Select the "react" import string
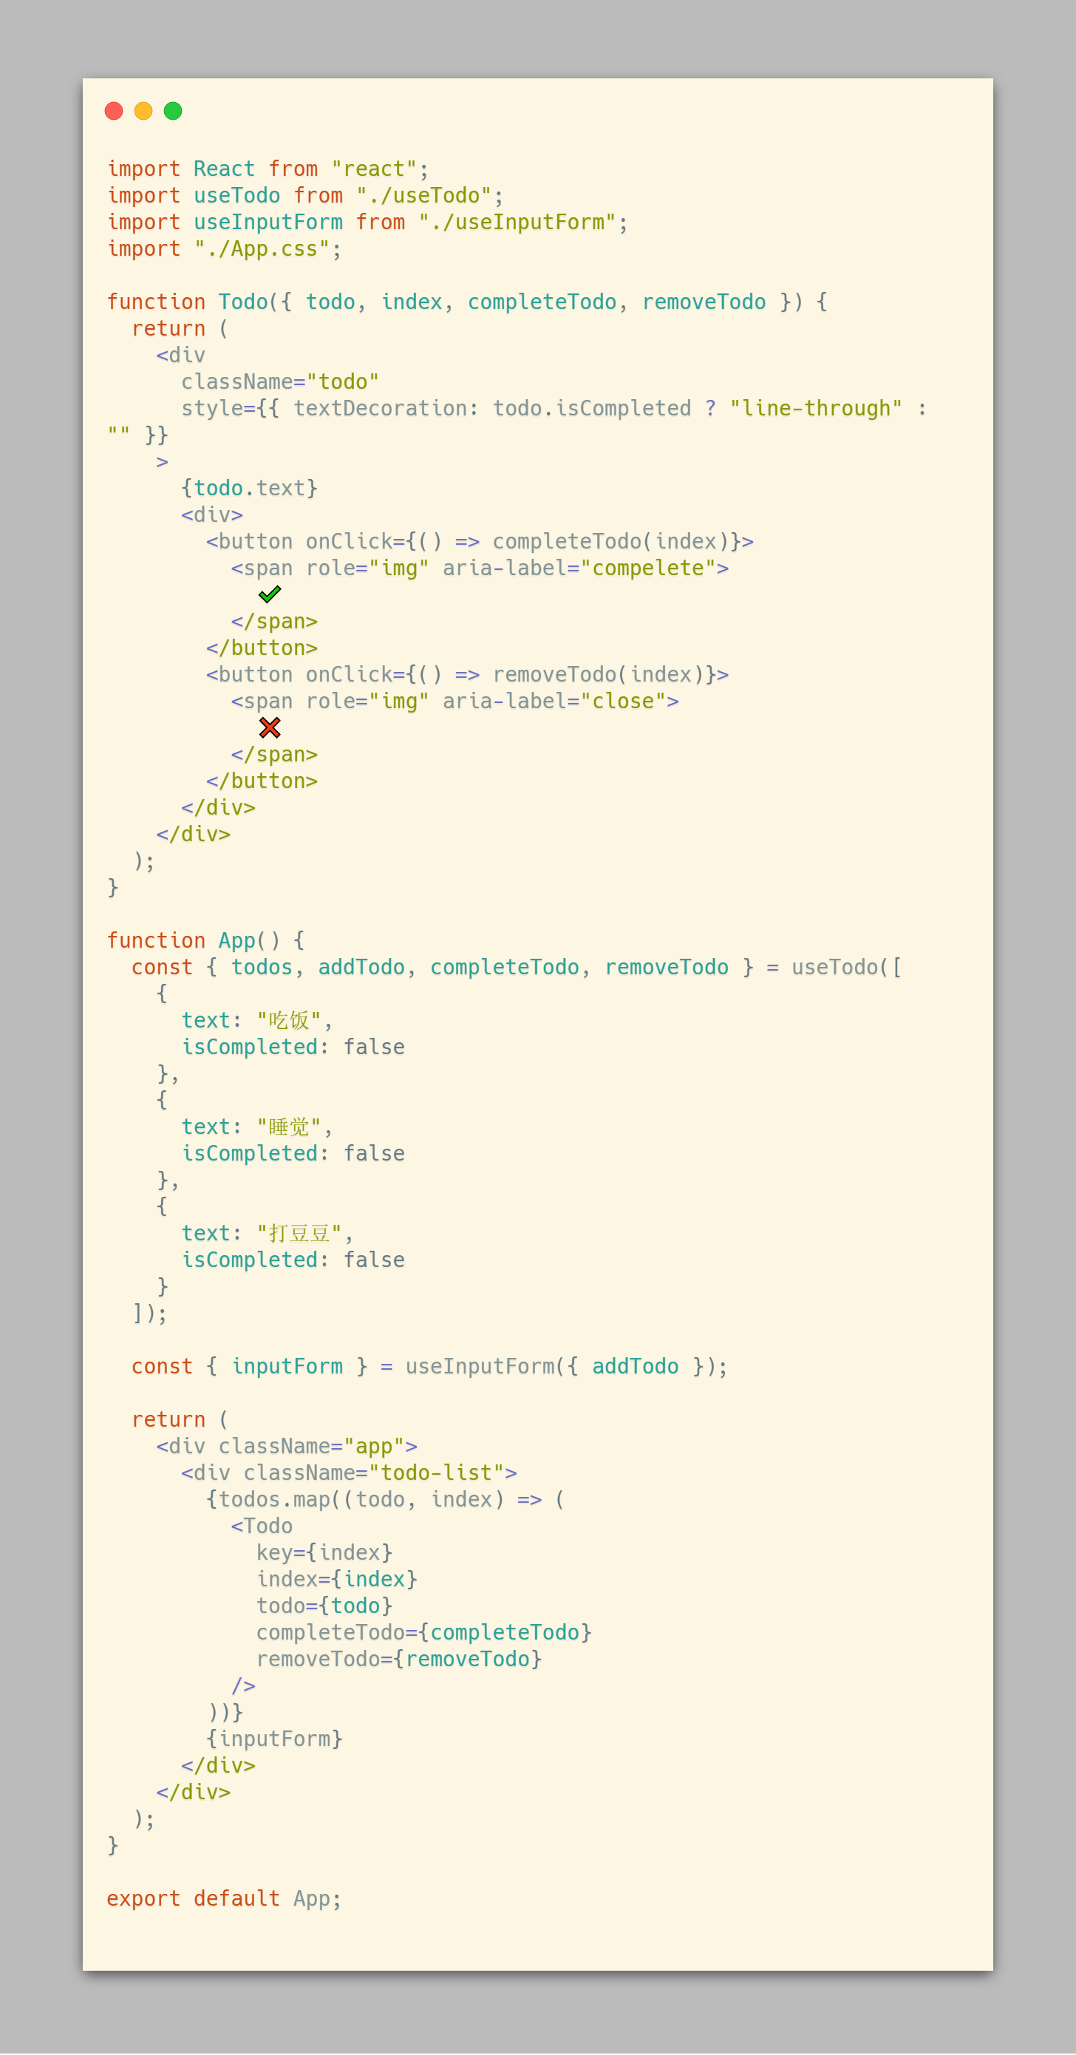Screen dimensions: 1076x2055 coord(374,169)
